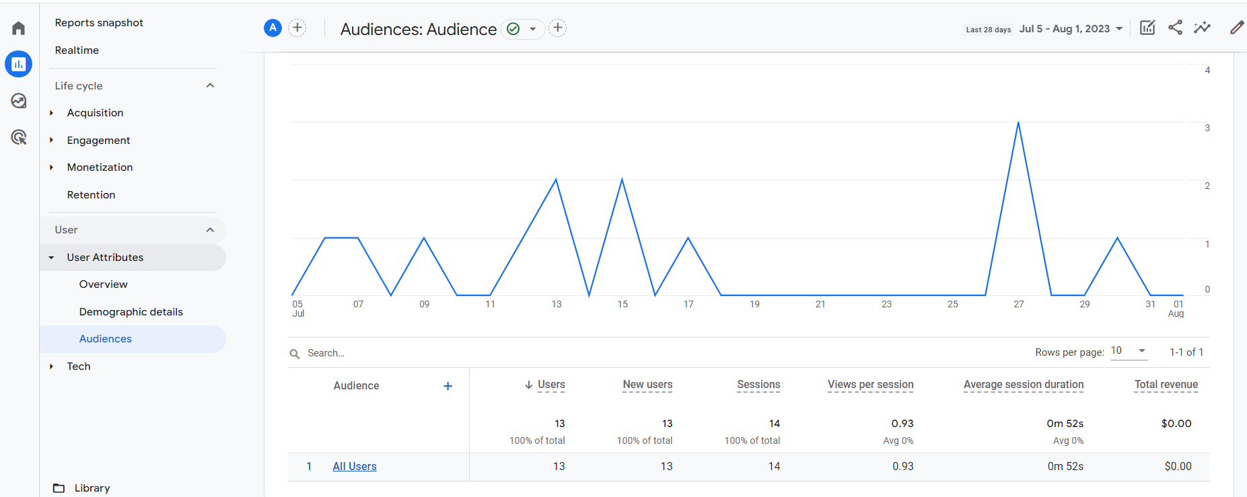Click the edit comparisons chart icon
Screen dimensions: 1247x497
coord(1147,28)
